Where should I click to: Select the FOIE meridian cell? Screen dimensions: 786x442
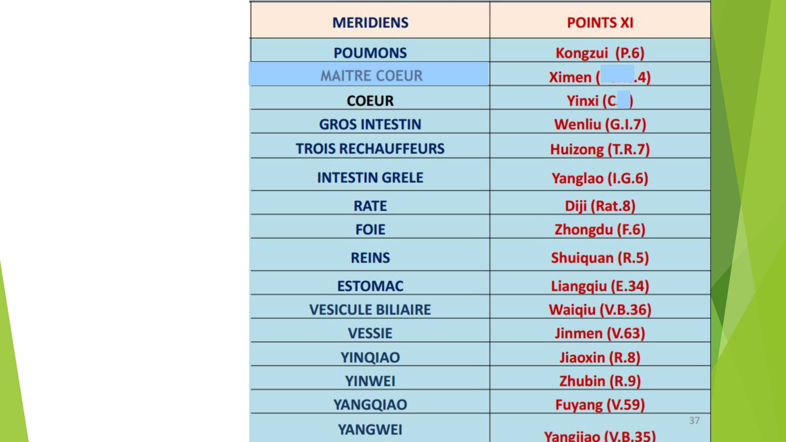[x=370, y=227]
